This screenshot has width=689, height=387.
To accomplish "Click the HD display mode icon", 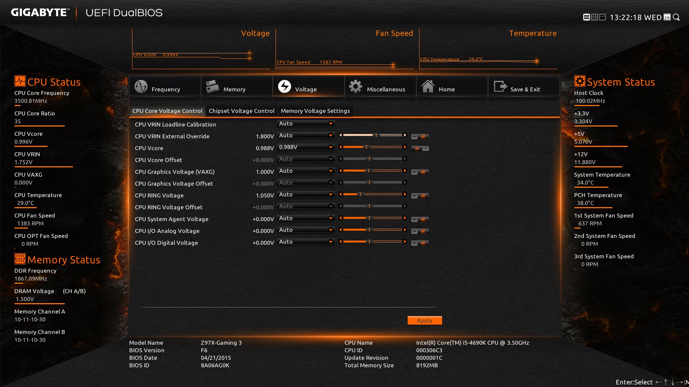I will click(x=586, y=17).
